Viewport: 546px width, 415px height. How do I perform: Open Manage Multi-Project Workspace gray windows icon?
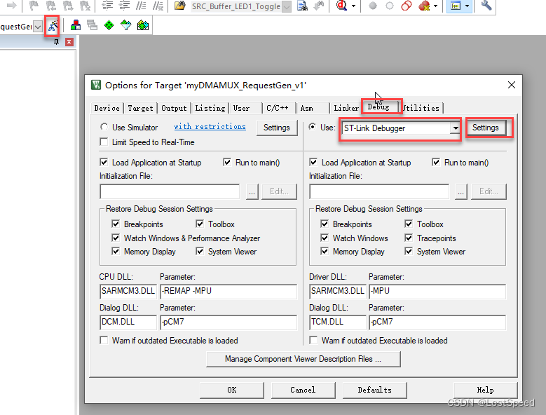(x=93, y=25)
